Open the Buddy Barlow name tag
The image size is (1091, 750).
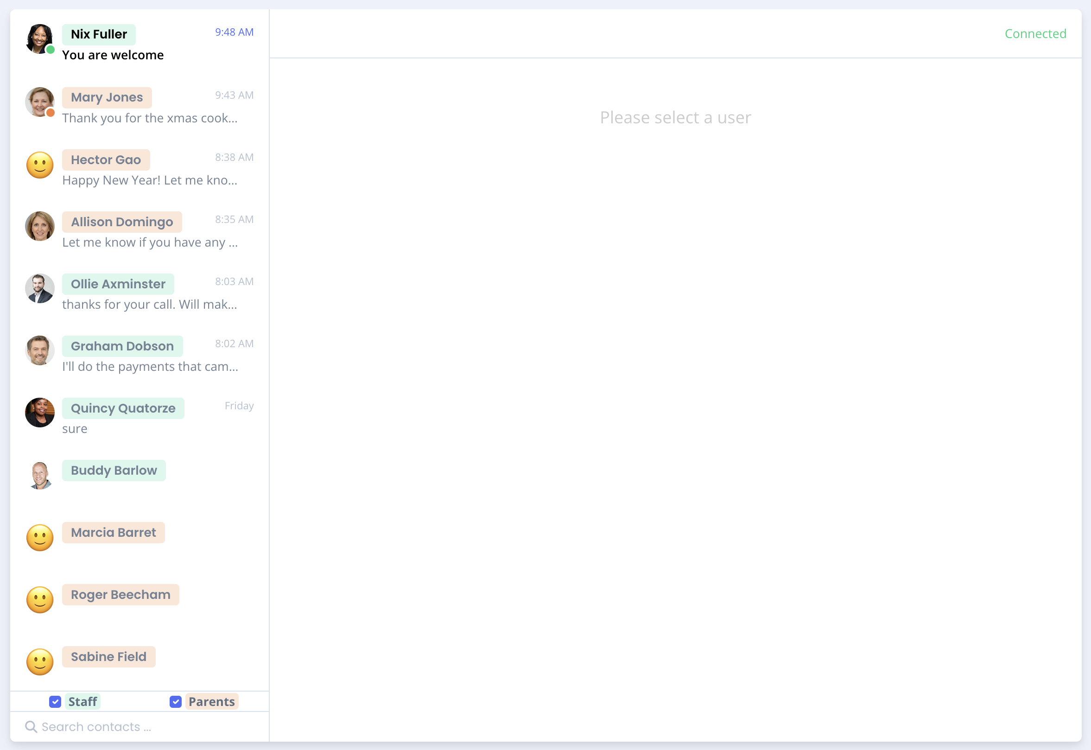(x=114, y=470)
